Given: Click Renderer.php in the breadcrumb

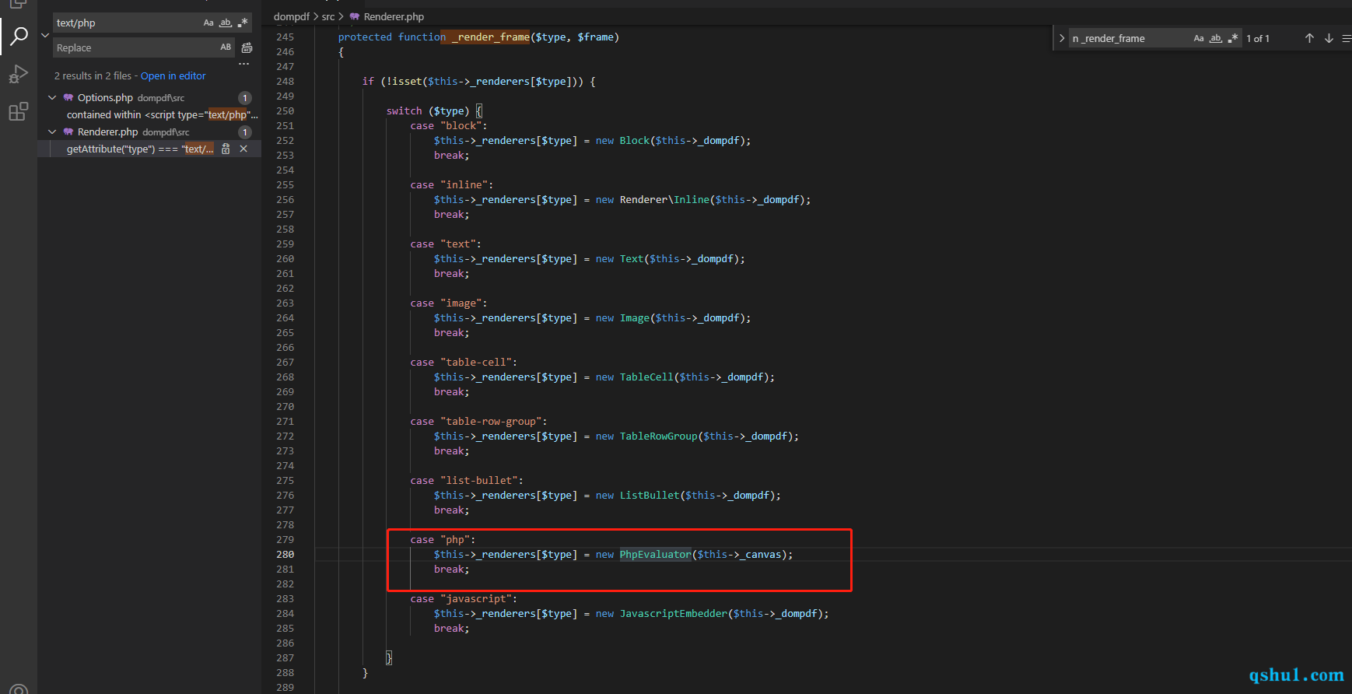Looking at the screenshot, I should (x=394, y=16).
